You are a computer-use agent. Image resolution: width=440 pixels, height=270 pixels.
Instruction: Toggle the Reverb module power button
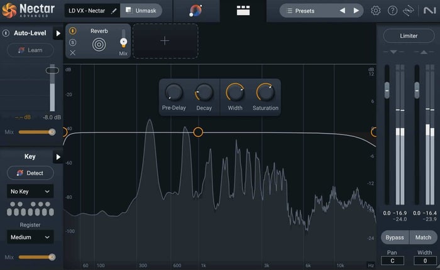pos(72,31)
